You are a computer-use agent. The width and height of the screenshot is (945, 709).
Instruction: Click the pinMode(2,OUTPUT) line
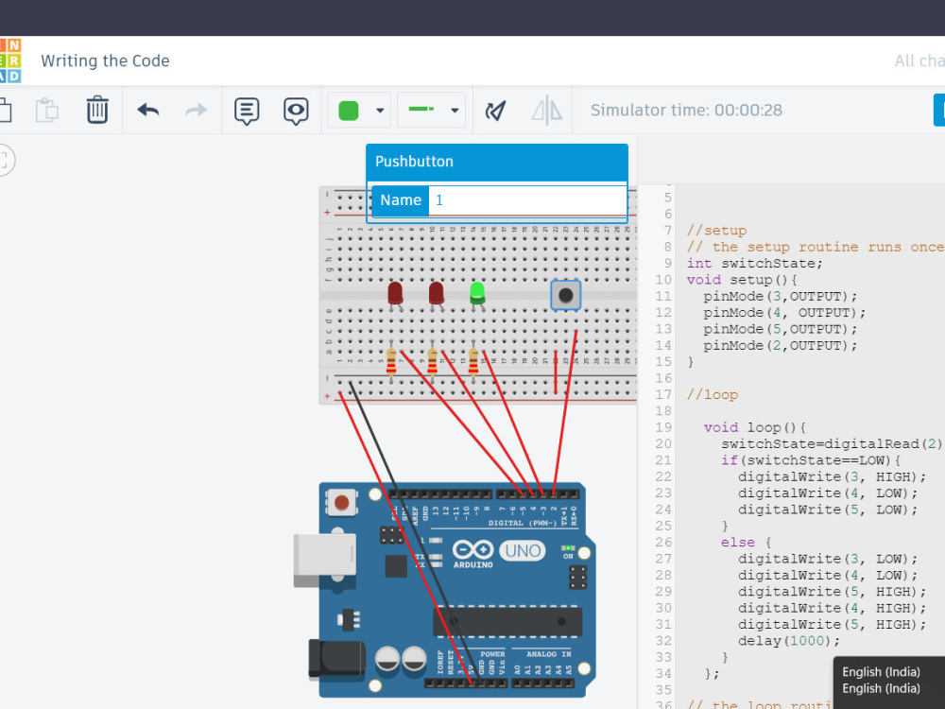[x=780, y=345]
